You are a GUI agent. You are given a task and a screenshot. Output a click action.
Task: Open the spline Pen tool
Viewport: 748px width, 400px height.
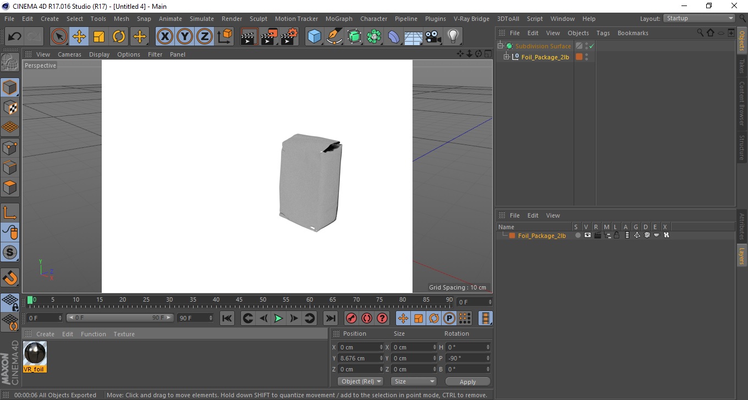pos(334,37)
